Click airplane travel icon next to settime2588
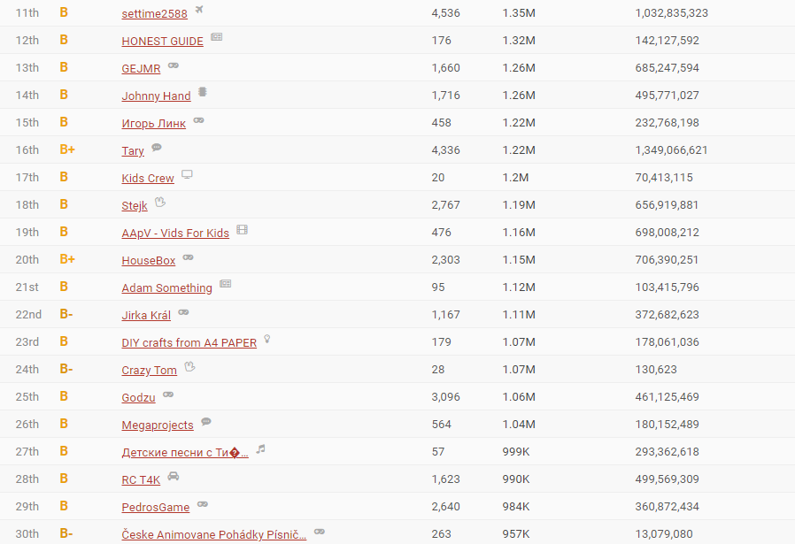Screen dimensions: 795x544 199,9
